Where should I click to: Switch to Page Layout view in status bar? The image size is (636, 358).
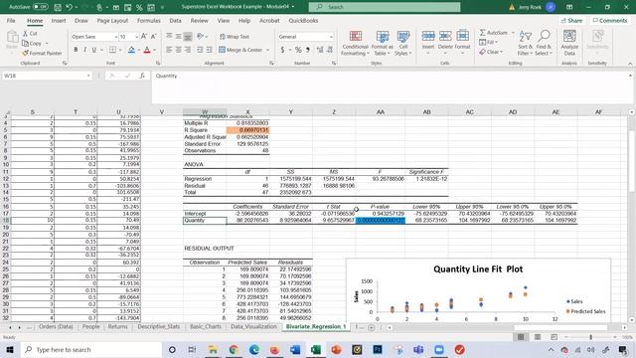[538, 337]
